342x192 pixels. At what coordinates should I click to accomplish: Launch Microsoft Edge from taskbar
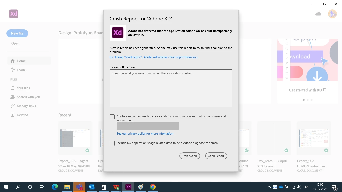(55, 187)
